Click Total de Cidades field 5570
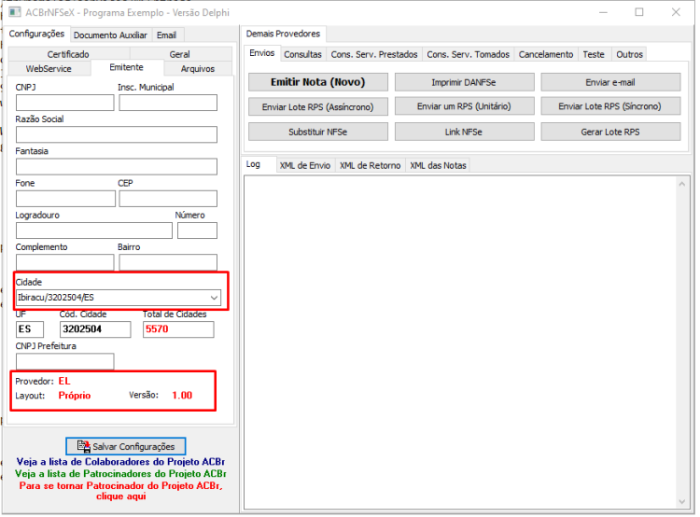Screen dimensions: 700x517 178,329
